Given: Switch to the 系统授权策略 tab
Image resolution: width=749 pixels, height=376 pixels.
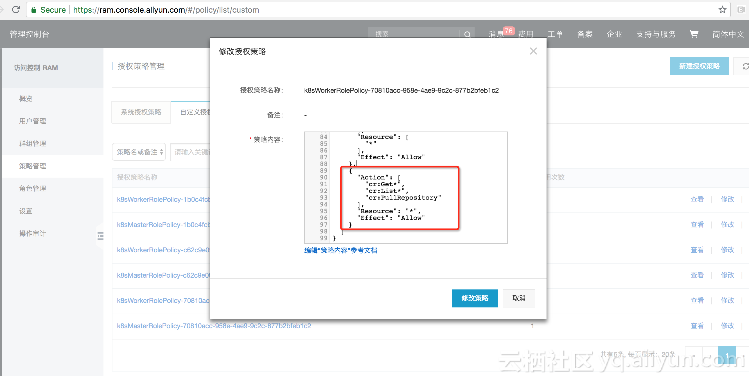Looking at the screenshot, I should pos(141,112).
